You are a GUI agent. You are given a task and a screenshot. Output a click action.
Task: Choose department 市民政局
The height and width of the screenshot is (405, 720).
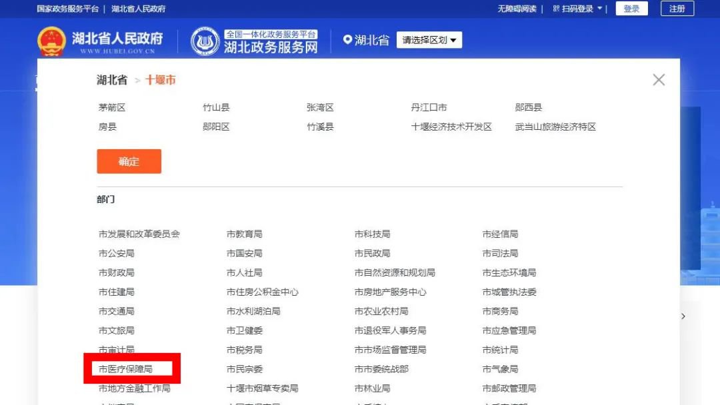(x=373, y=253)
